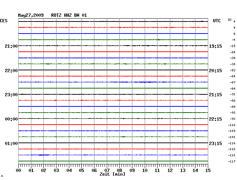The height and width of the screenshot is (180, 237).
Task: Select the station label ROTZ HHZ BW 01
Action: click(x=69, y=15)
